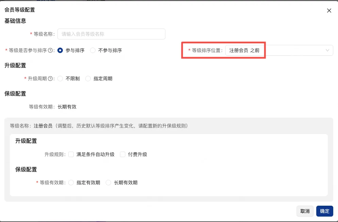
Task: Choose 指定周期 for 升级周期
Action: pyautogui.click(x=88, y=79)
